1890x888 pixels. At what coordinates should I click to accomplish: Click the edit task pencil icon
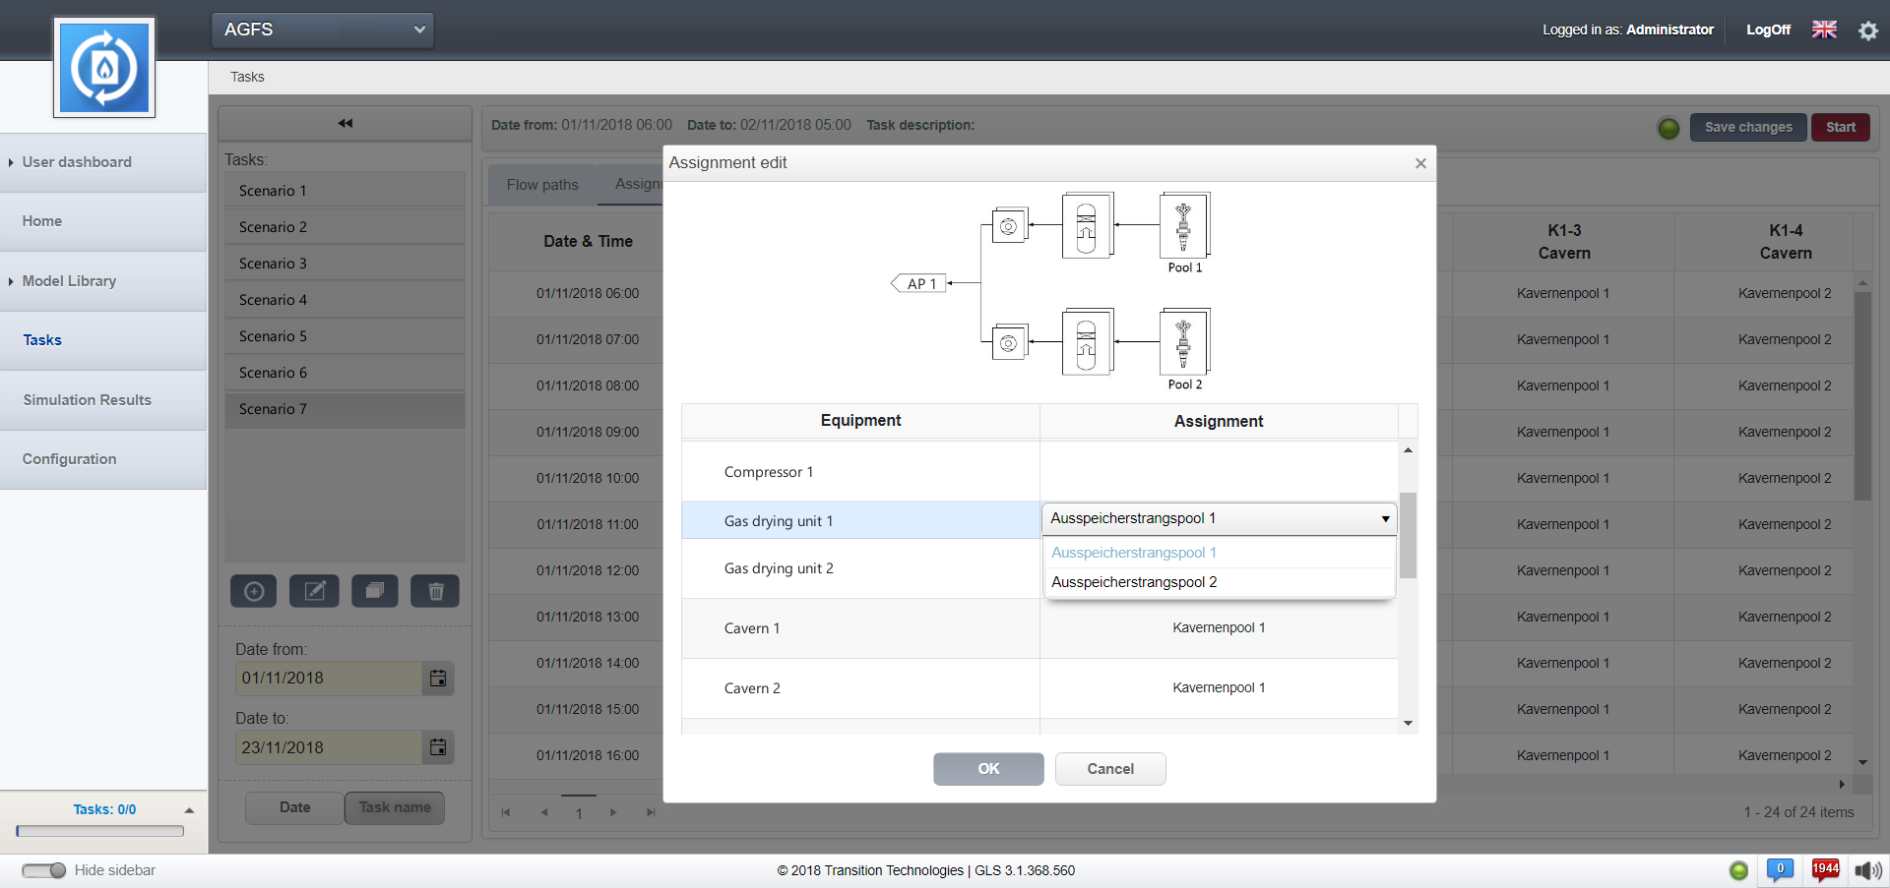tap(315, 591)
